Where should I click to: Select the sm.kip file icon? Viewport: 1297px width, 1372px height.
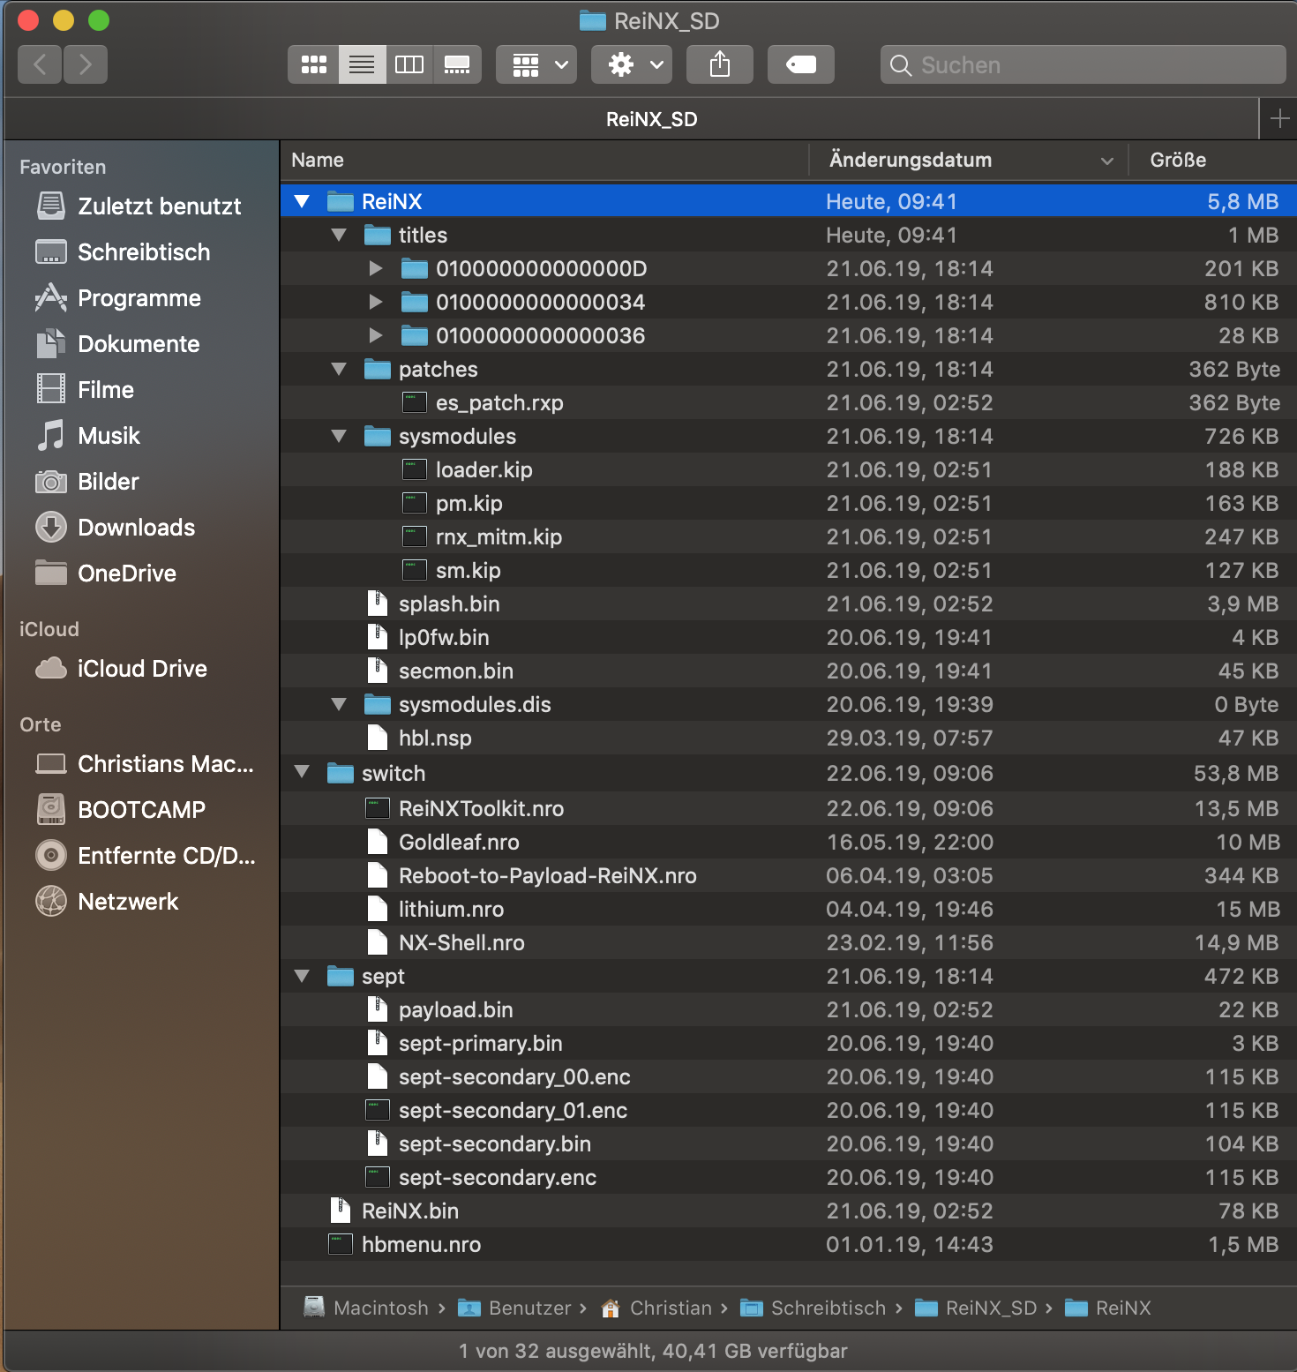[x=415, y=570]
